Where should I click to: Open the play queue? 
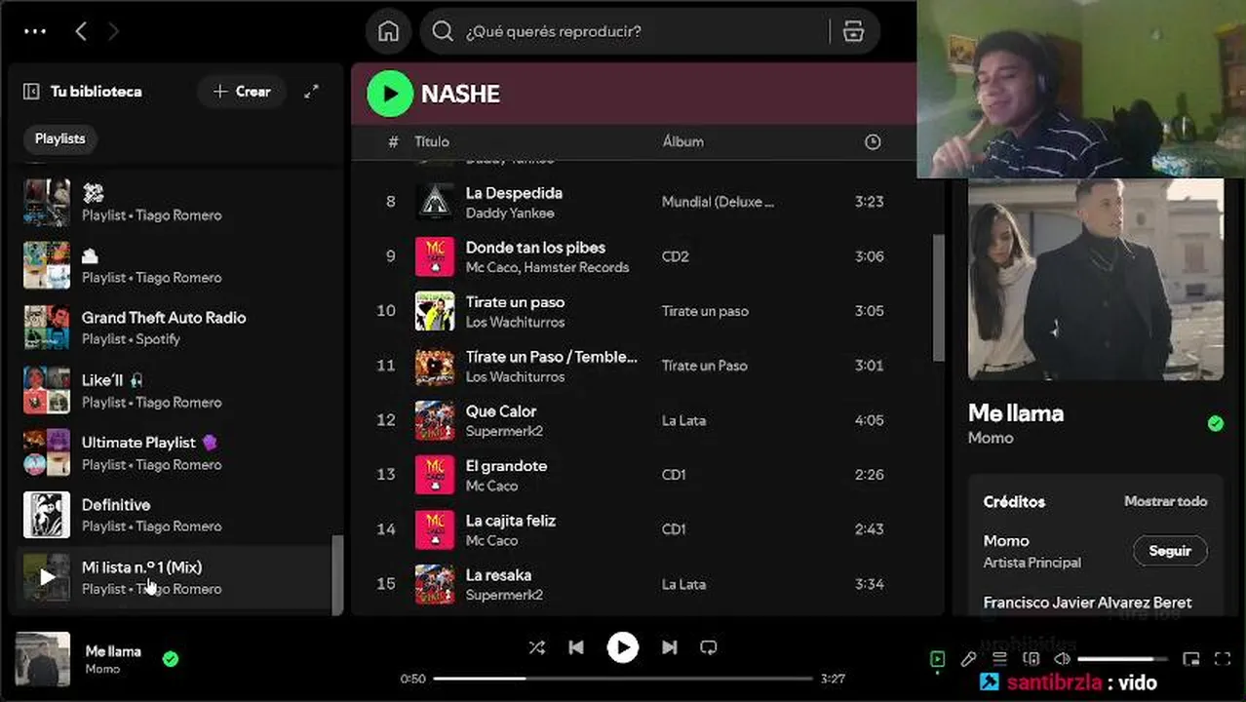[x=999, y=659]
